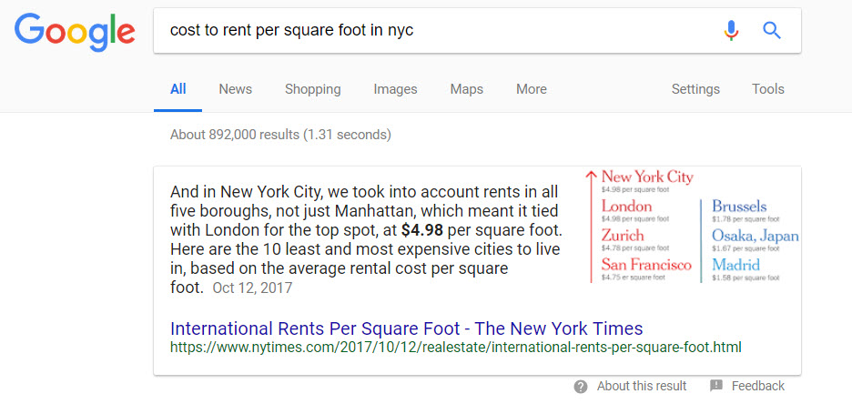Expand the More search options menu
The image size is (852, 414).
coord(531,89)
